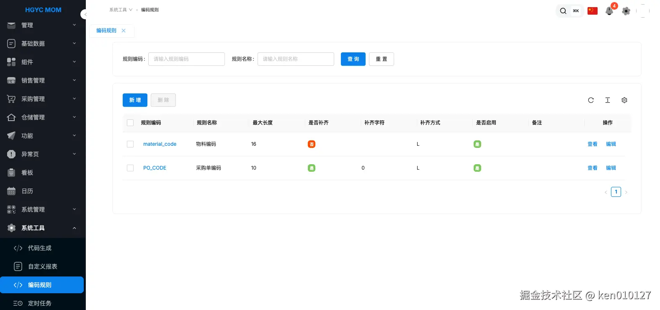Click the 基础数据 sidebar icon
The width and height of the screenshot is (660, 310).
pyautogui.click(x=11, y=44)
